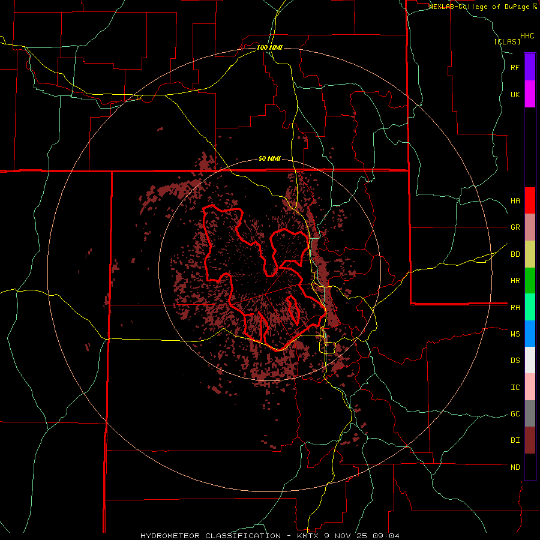
Task: Click the WS legend label
Action: 515,334
